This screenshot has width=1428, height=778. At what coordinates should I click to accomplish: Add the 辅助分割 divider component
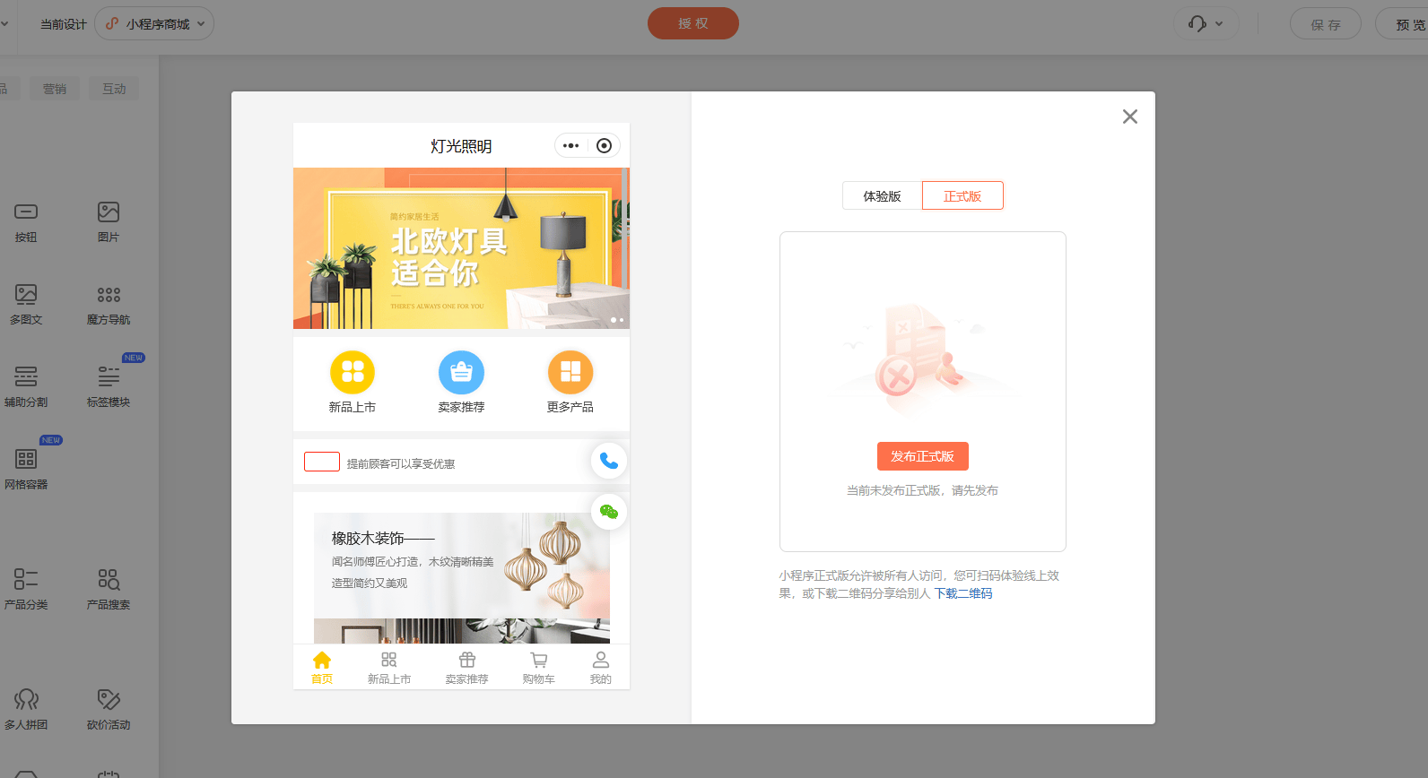point(26,386)
